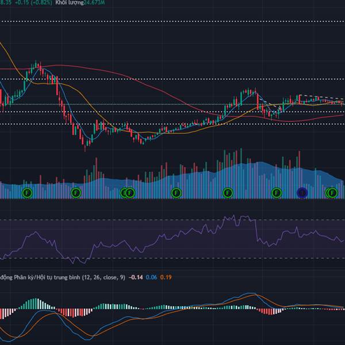Open the rightmost green F event marker
The width and height of the screenshot is (345, 345).
[x=332, y=193]
